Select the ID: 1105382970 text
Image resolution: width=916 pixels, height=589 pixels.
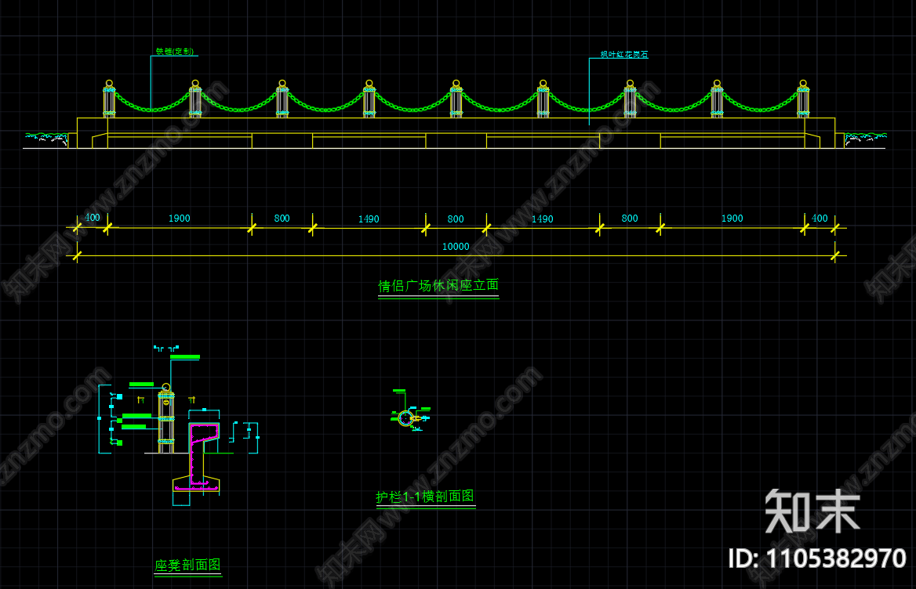tap(817, 558)
